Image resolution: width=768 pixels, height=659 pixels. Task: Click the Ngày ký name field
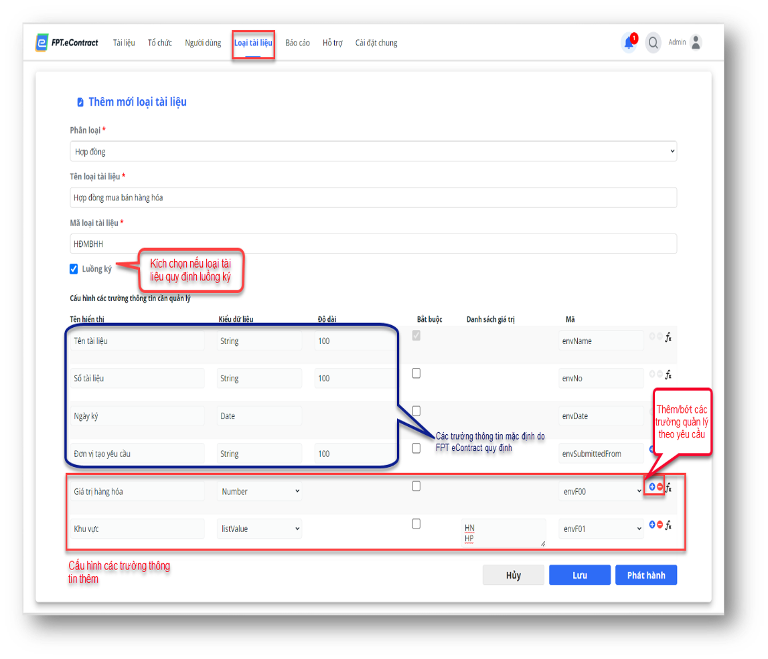(137, 416)
